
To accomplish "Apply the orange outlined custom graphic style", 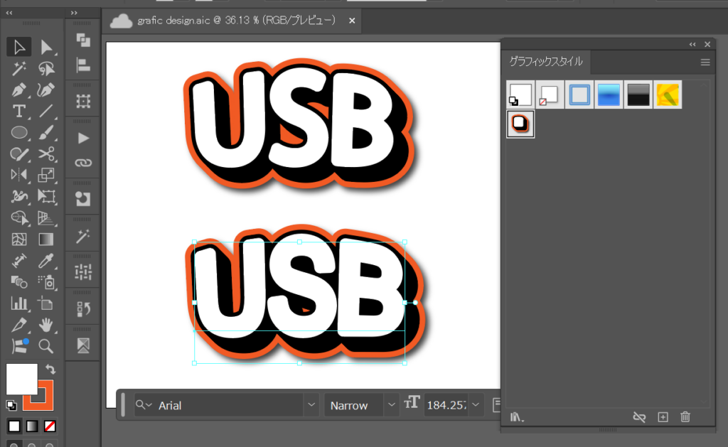I will (520, 124).
